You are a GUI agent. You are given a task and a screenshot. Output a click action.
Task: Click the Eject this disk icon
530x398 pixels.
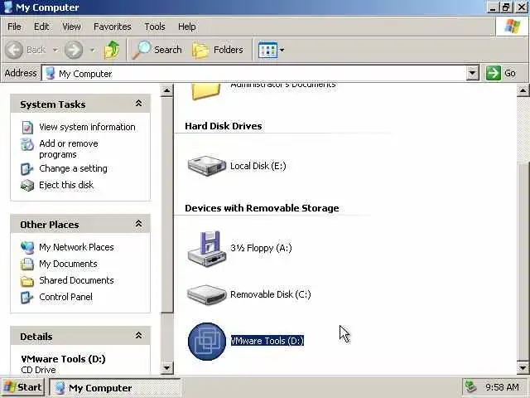(x=27, y=186)
